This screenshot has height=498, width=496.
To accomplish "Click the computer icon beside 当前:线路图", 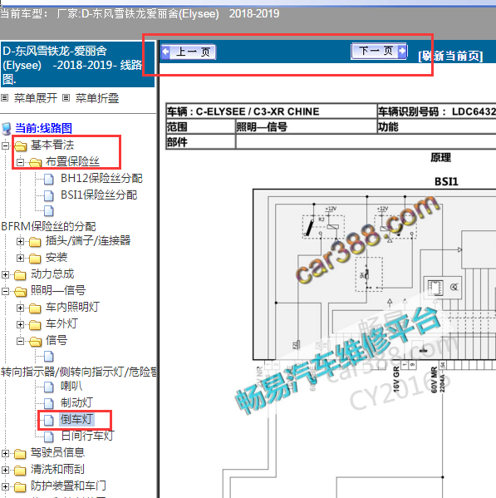I will (7, 129).
